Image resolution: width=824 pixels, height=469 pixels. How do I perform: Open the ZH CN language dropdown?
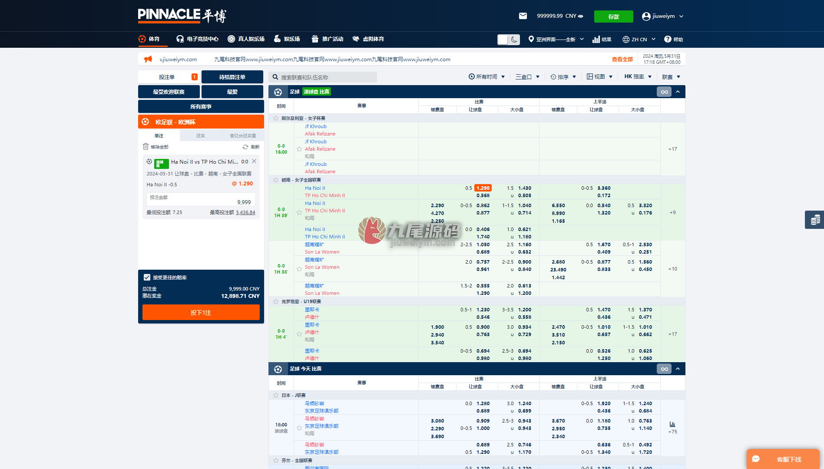coord(639,40)
